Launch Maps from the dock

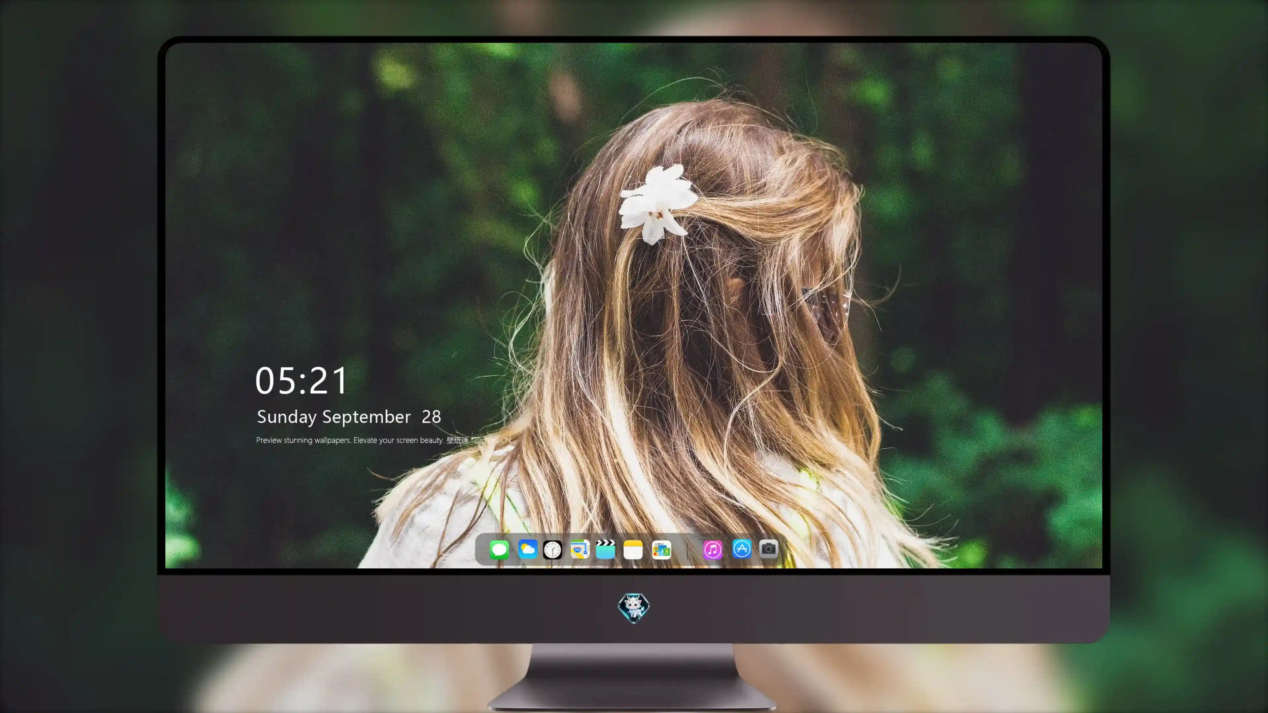[580, 549]
